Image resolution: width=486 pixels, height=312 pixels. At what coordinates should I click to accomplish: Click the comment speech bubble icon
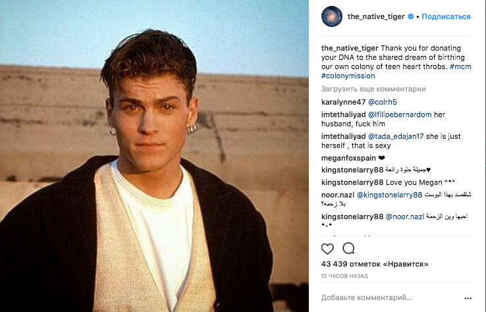point(348,248)
